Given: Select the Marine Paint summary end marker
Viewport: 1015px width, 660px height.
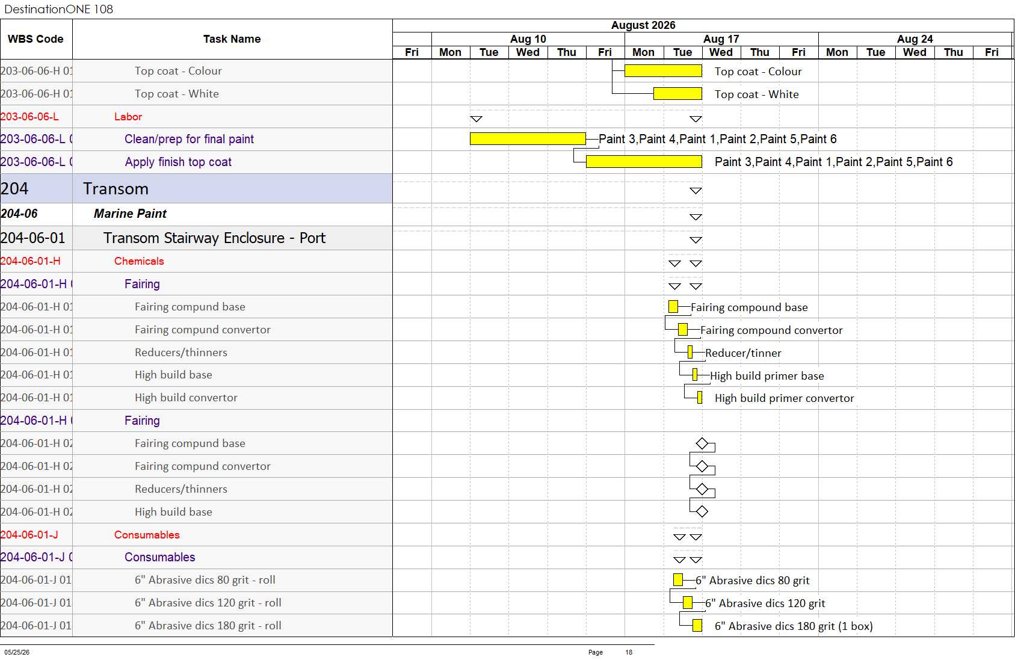Looking at the screenshot, I should point(696,217).
